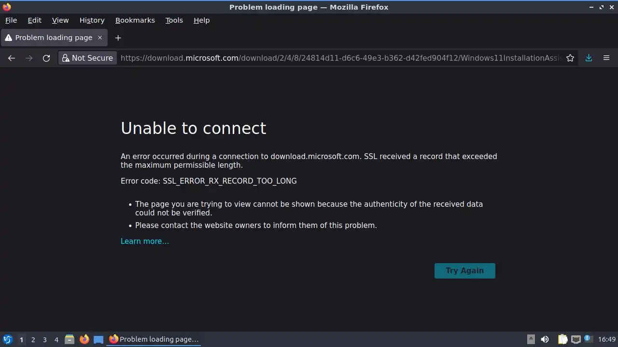Open the Firefox hamburger menu
This screenshot has height=347, width=618.
(x=606, y=58)
